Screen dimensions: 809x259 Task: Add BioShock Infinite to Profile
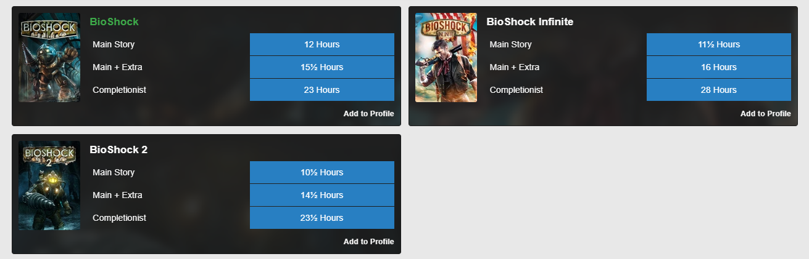(x=765, y=114)
